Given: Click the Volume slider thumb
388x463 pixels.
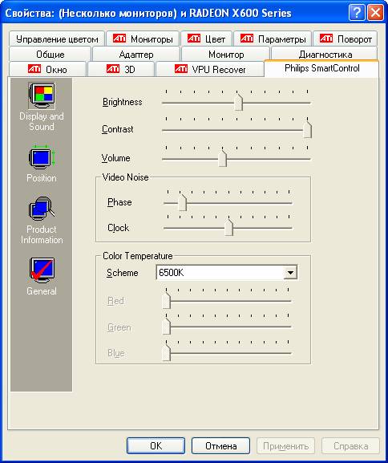Looking at the screenshot, I should 223,159.
